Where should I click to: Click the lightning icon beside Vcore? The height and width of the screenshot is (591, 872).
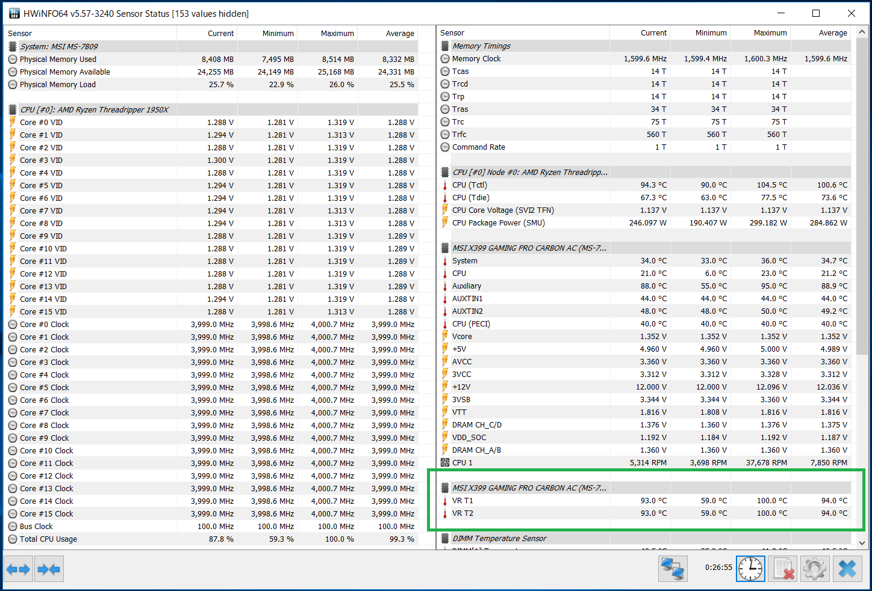(445, 337)
